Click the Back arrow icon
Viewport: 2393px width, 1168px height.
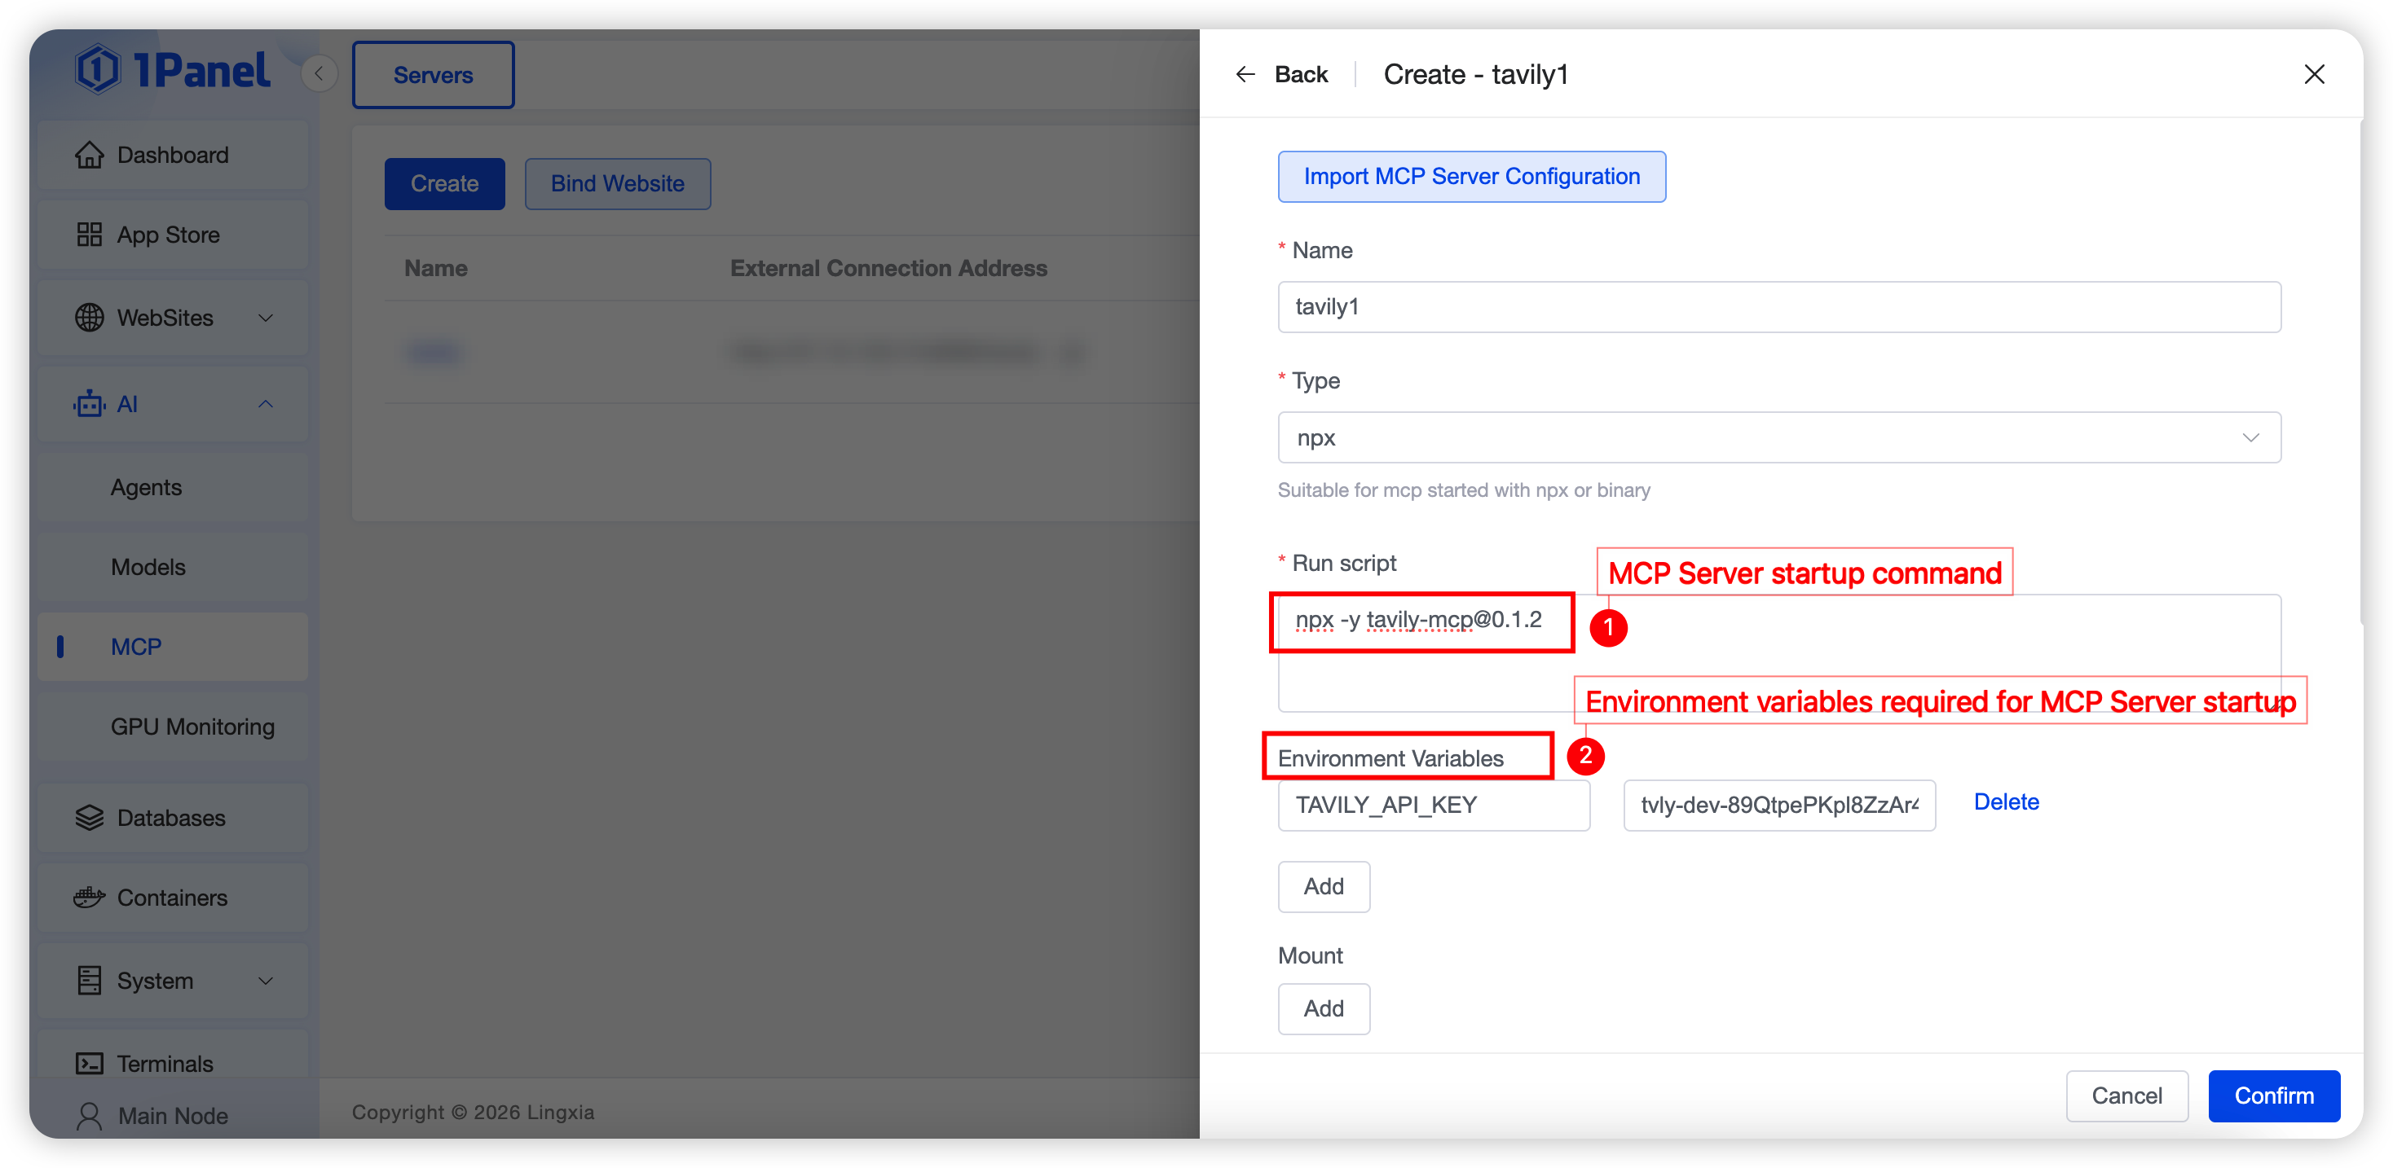1245,74
